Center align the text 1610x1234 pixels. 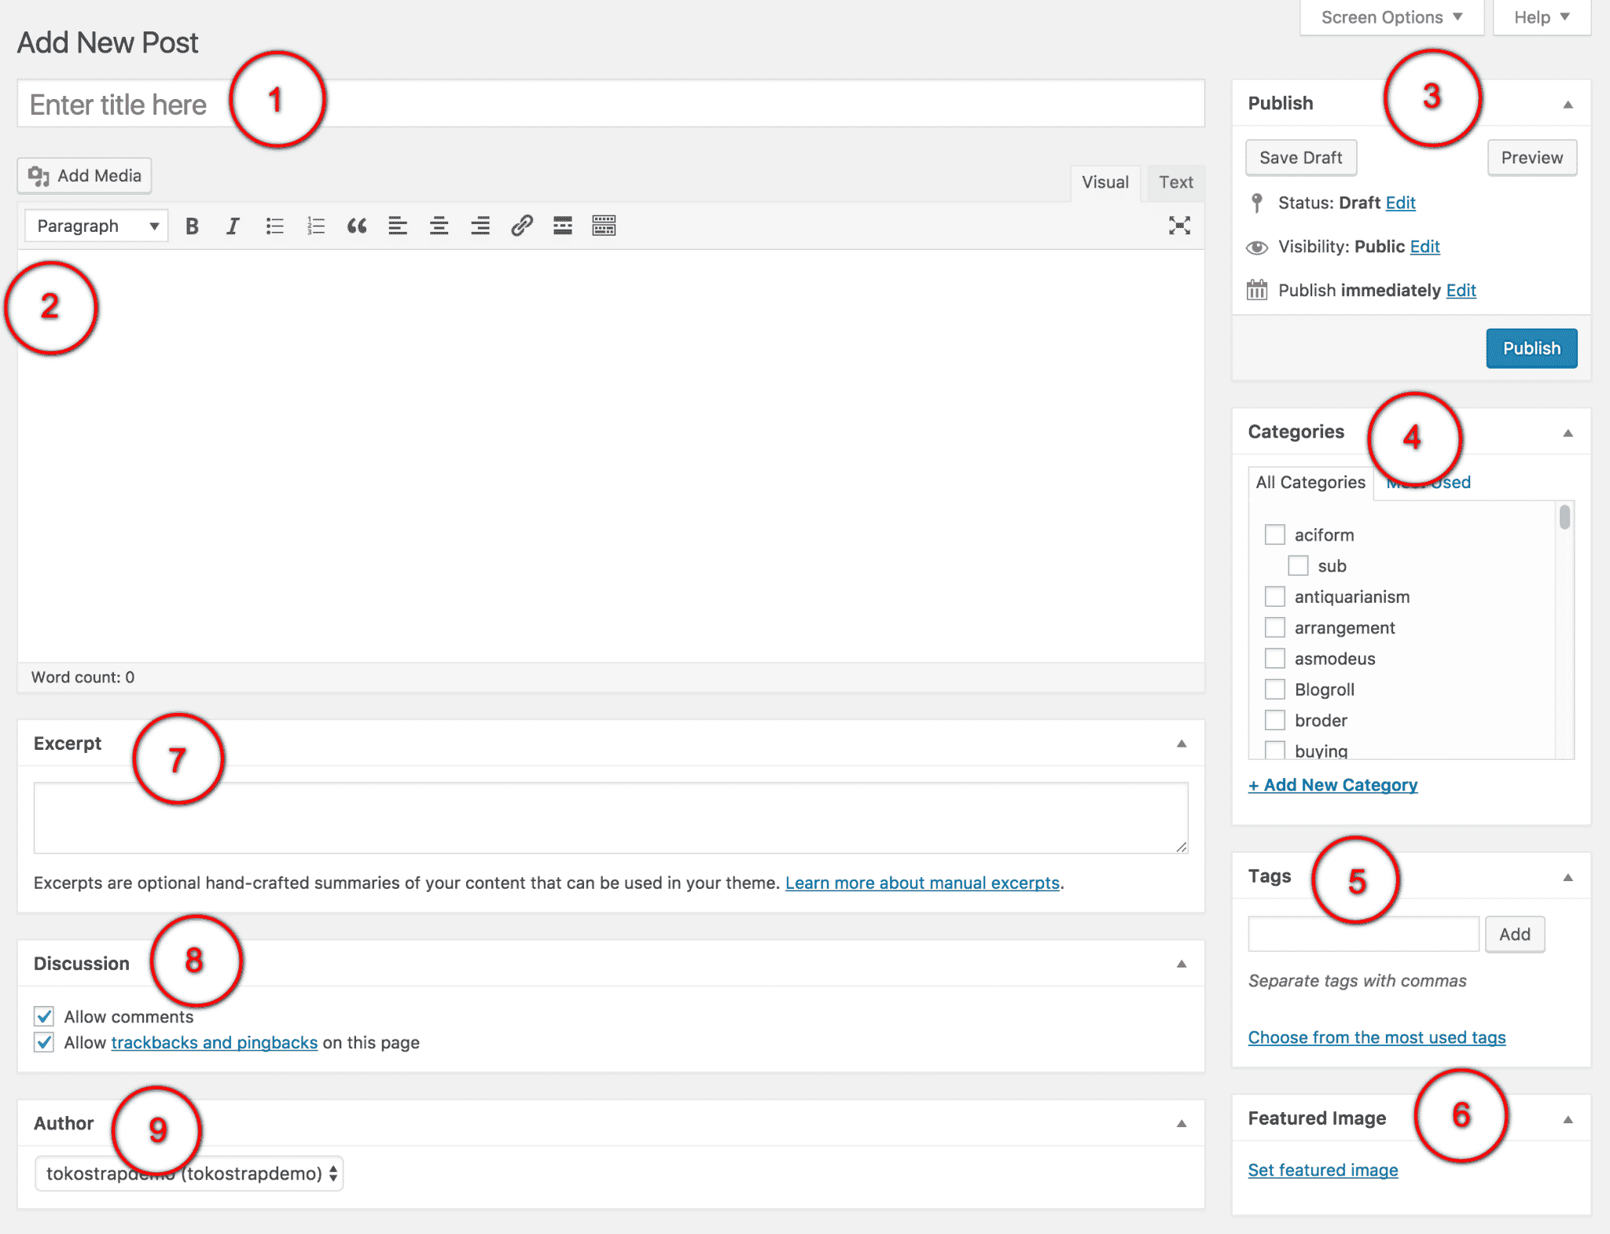coord(439,226)
